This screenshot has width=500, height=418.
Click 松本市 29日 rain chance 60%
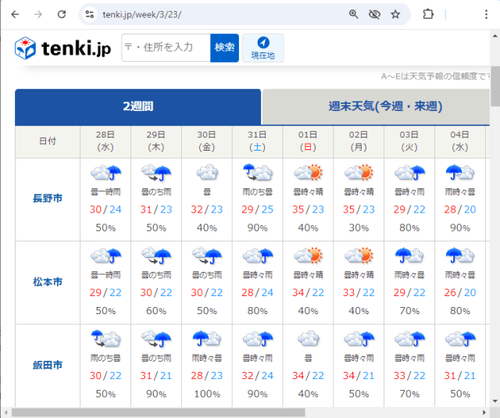pyautogui.click(x=156, y=311)
